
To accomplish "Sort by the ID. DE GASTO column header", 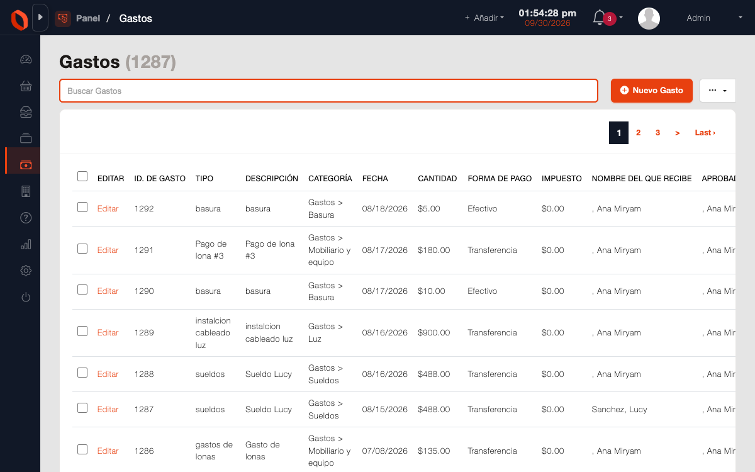I will (160, 179).
